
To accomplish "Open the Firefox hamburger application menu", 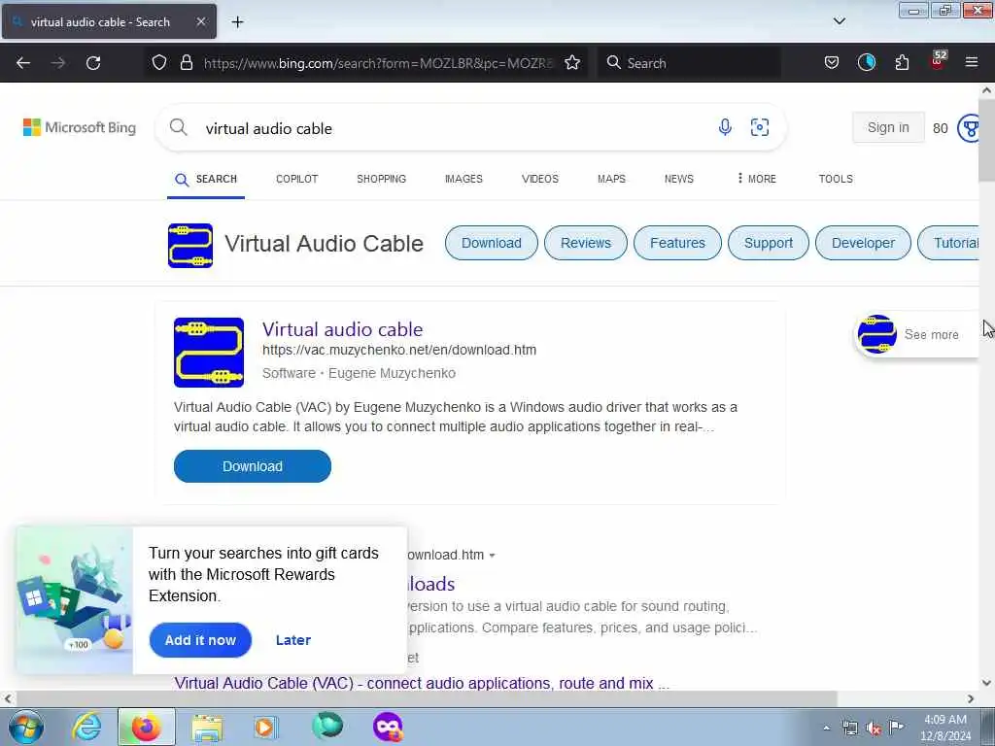I will (972, 62).
